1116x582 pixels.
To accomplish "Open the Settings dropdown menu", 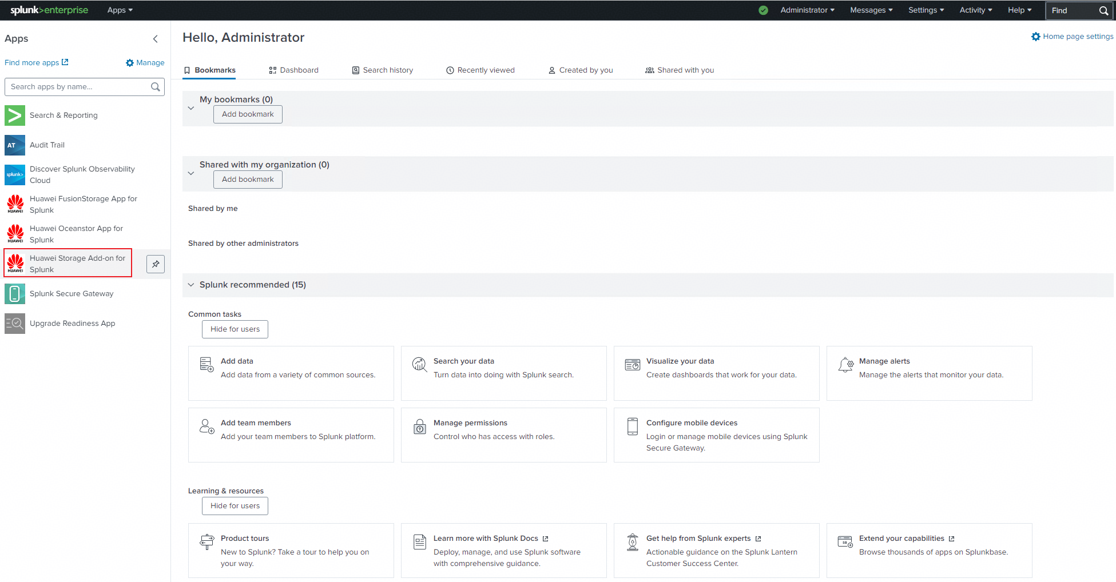I will pyautogui.click(x=926, y=10).
